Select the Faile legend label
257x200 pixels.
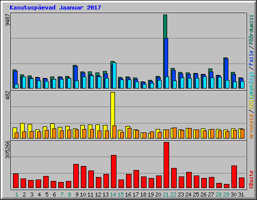coord(251,58)
